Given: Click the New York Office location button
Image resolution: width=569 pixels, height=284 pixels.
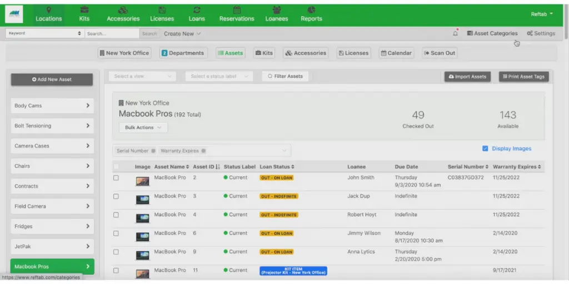Looking at the screenshot, I should coord(124,53).
